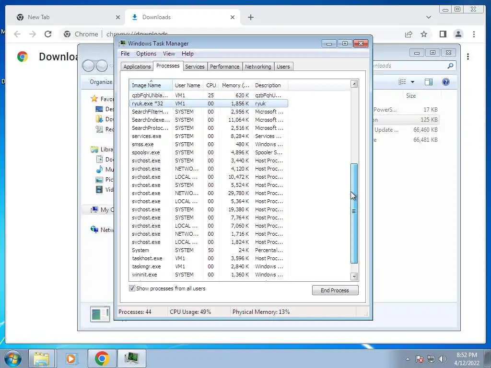Sort processes by Memory column

pyautogui.click(x=235, y=85)
